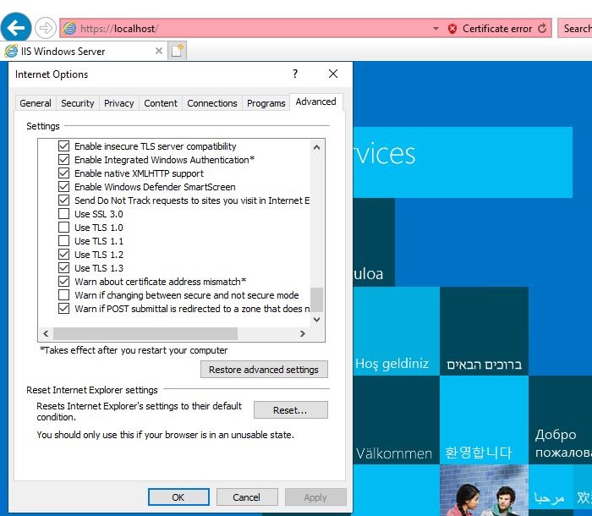
Task: Click the Hoş geldiniz tile on the IIS page
Action: (x=397, y=331)
